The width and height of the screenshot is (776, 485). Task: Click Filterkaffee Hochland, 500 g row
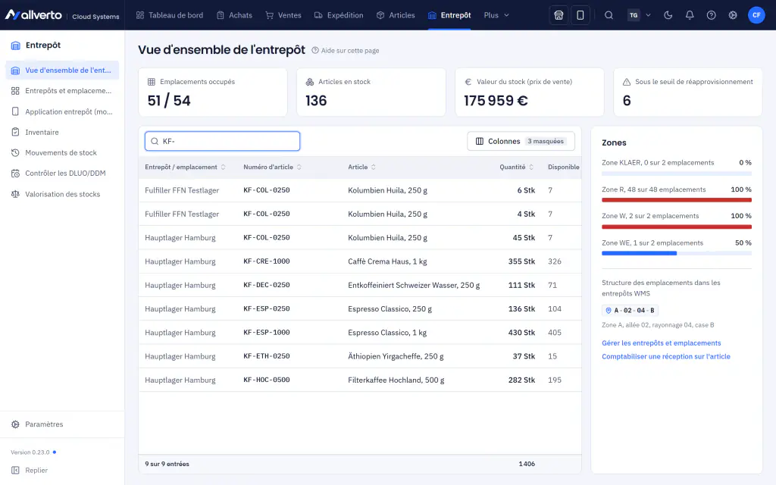pyautogui.click(x=360, y=380)
